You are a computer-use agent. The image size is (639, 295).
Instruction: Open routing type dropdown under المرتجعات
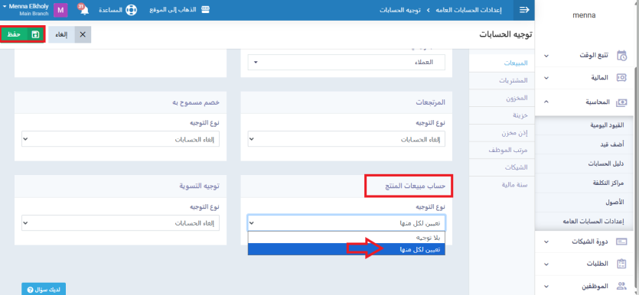click(x=347, y=139)
